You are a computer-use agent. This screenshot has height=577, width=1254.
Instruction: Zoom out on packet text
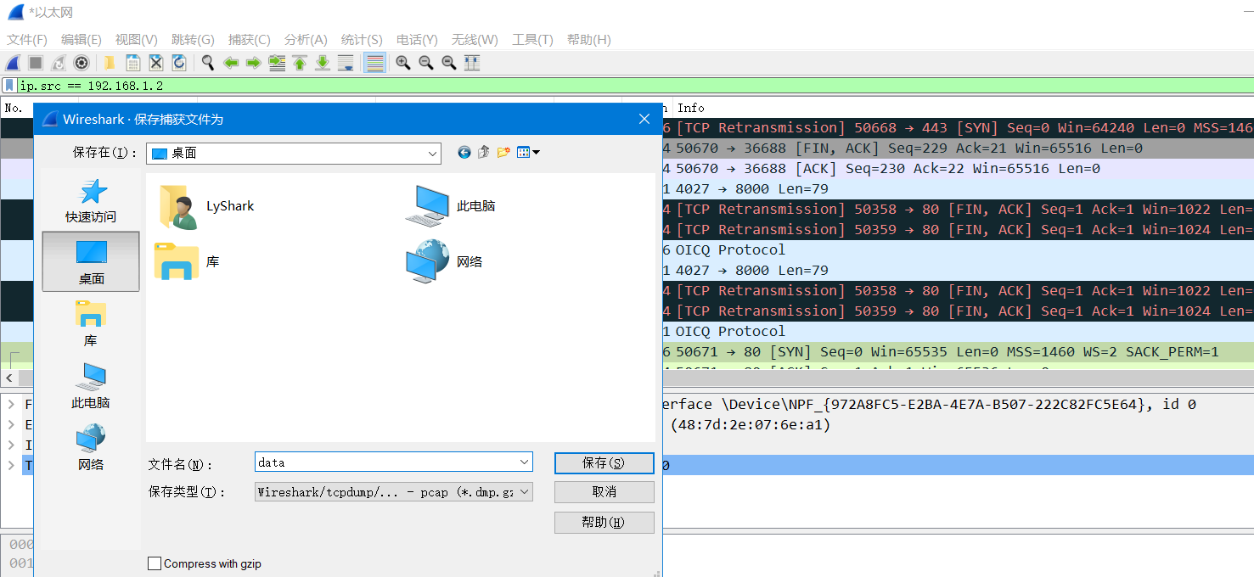point(426,63)
